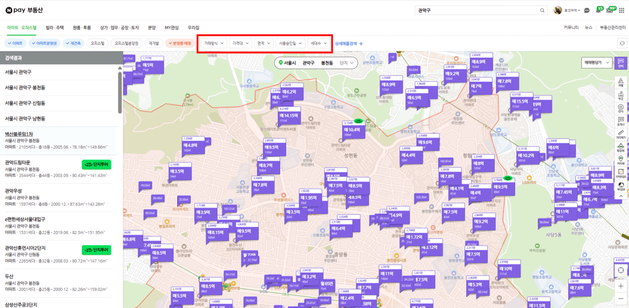Enable the 오피스텔 filter chip
The image size is (629, 308).
97,43
